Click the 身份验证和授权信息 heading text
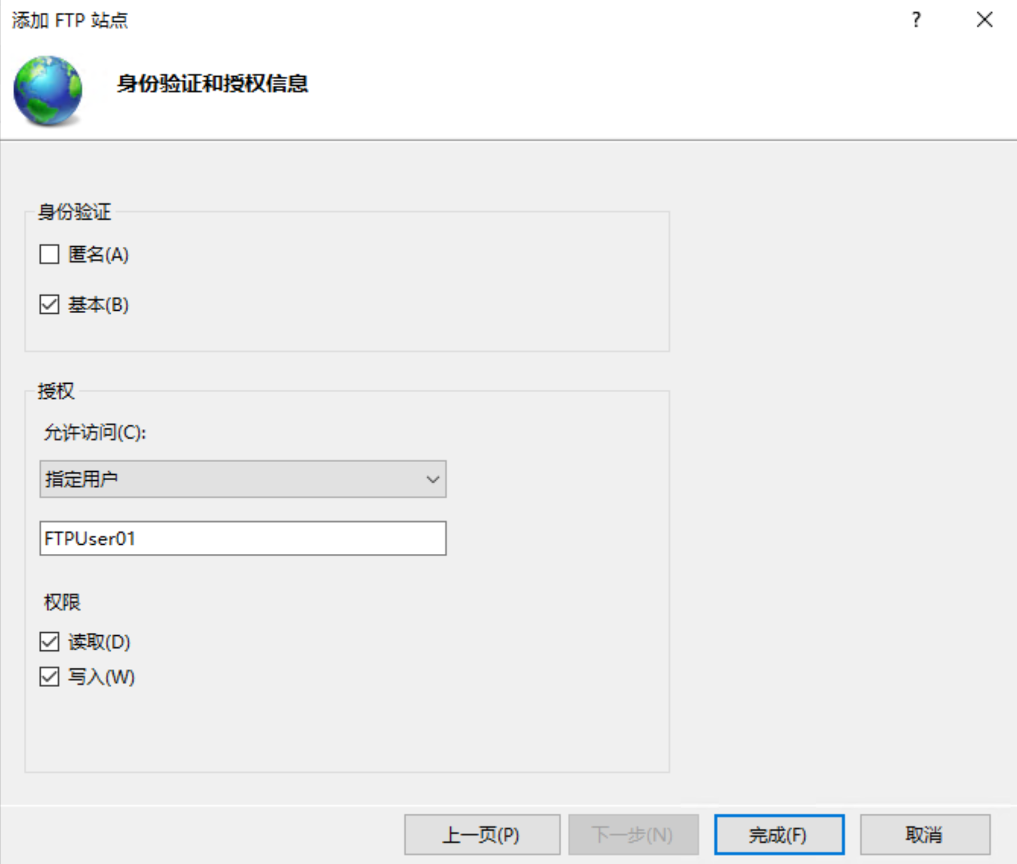1017x864 pixels. pyautogui.click(x=212, y=84)
